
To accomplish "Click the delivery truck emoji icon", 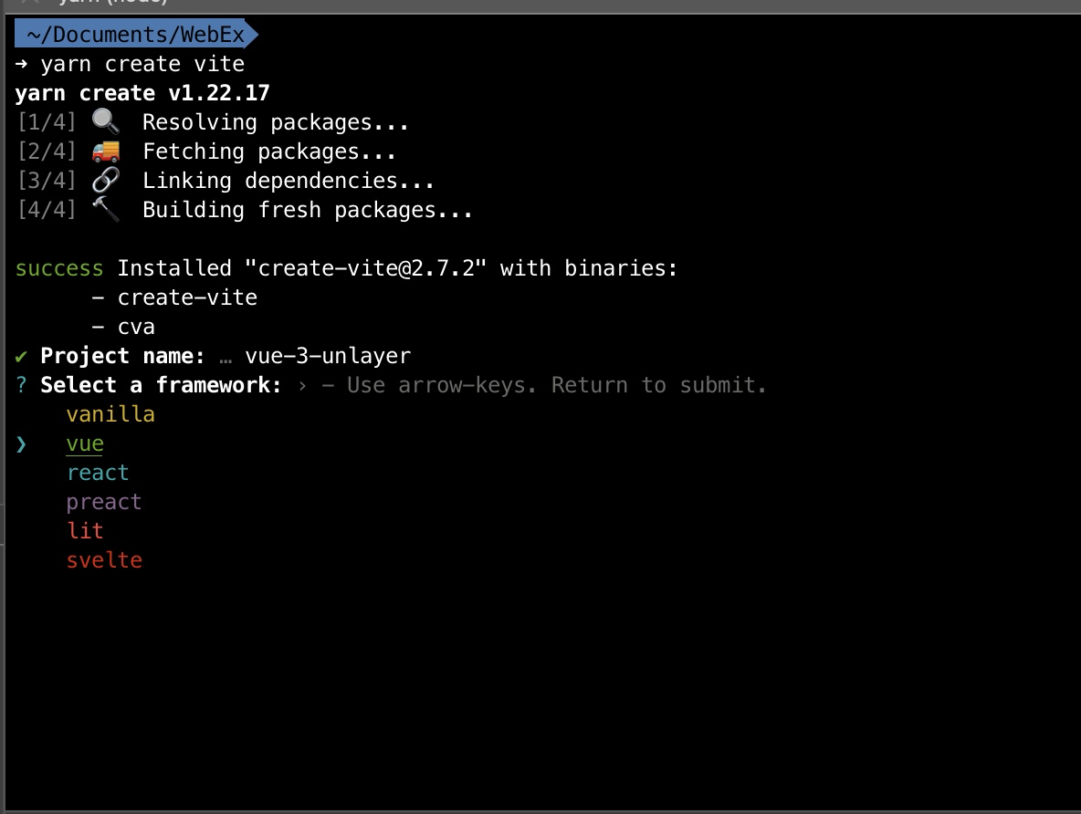I will click(106, 151).
